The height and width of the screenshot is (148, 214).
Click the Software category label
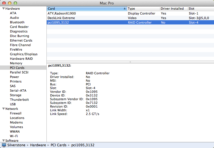click(x=12, y=141)
